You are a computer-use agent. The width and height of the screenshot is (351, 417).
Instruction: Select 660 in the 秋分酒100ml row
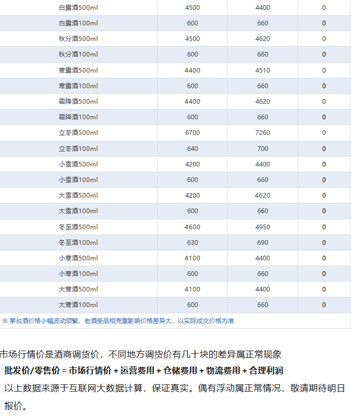tap(263, 54)
